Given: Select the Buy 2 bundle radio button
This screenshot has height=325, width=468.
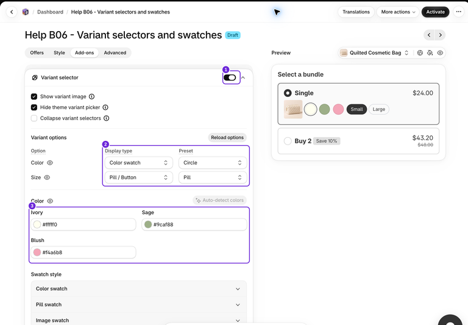Looking at the screenshot, I should click(x=288, y=141).
